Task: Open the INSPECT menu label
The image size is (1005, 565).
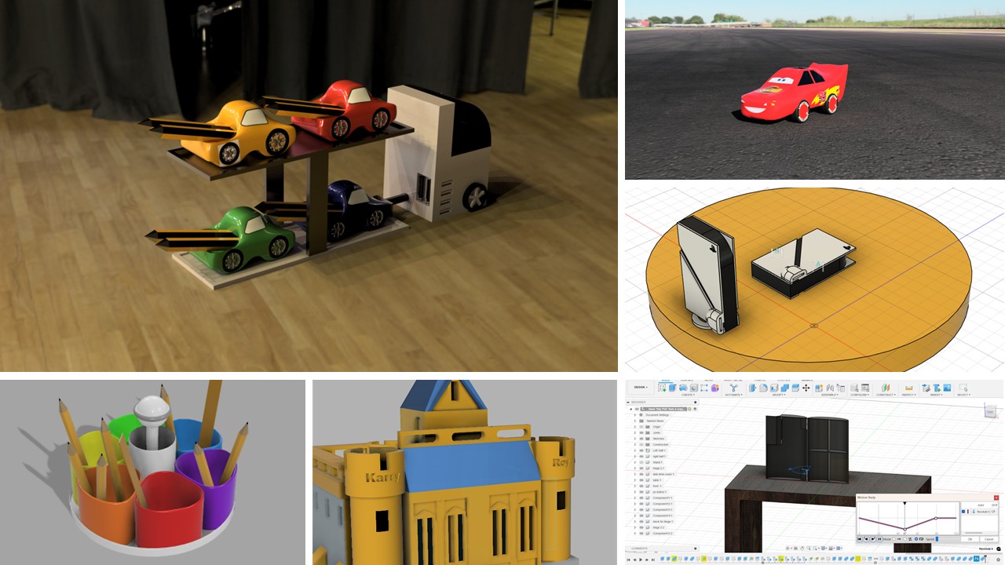Action: pyautogui.click(x=909, y=395)
